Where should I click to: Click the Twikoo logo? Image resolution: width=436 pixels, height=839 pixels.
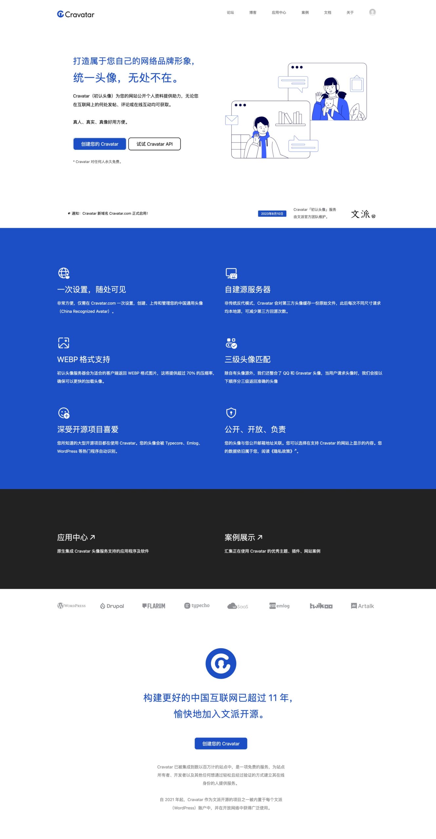pos(321,606)
